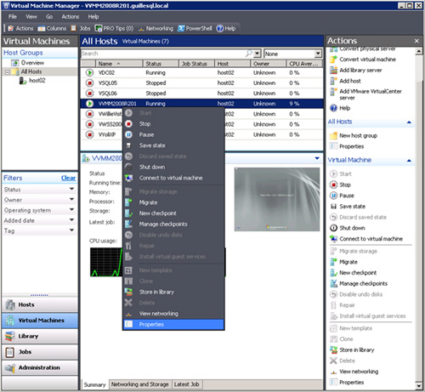Click Stop icon in Actions pane

point(334,185)
